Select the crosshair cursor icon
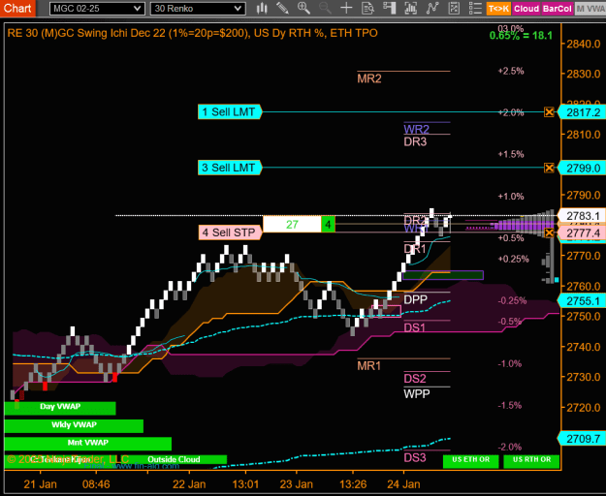 click(346, 8)
